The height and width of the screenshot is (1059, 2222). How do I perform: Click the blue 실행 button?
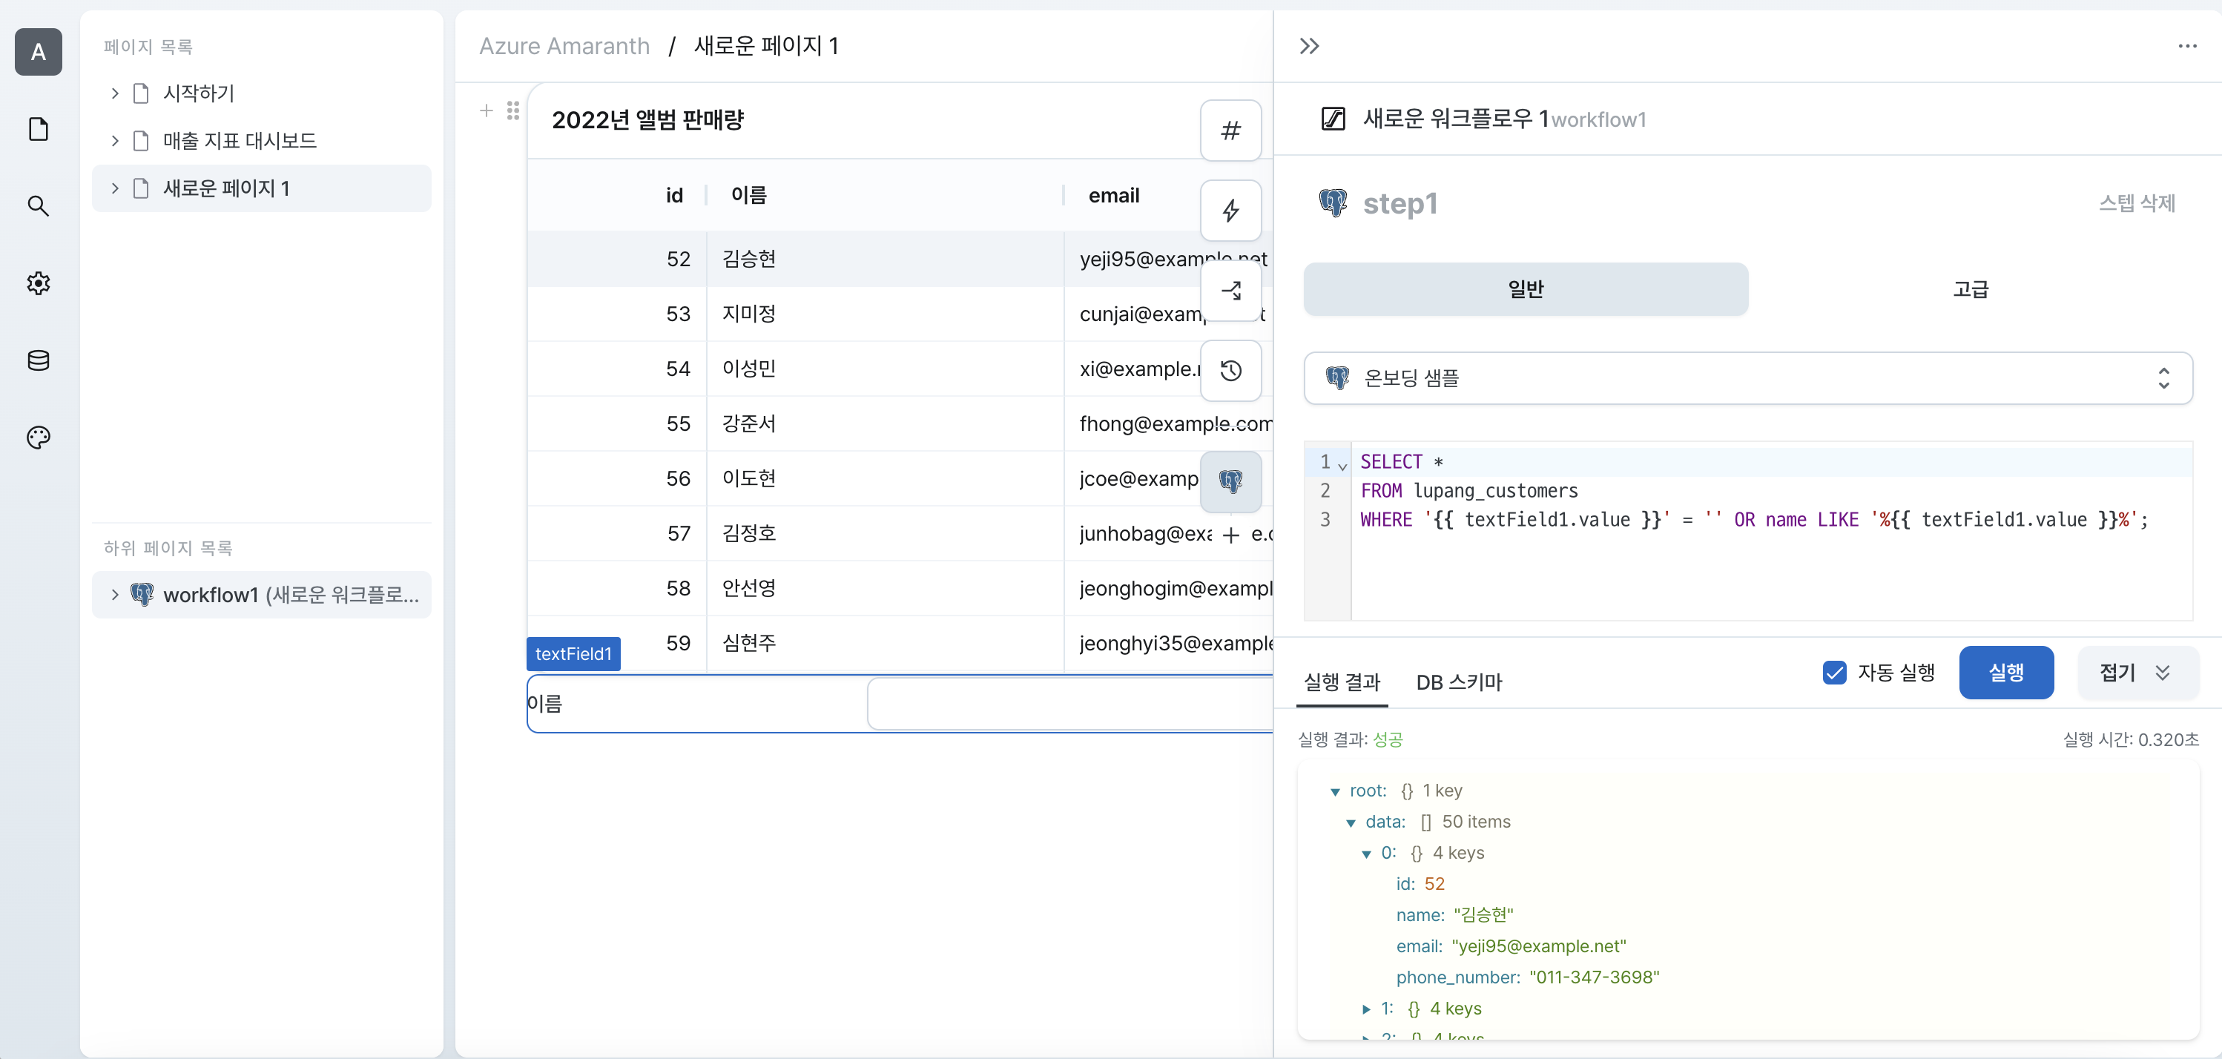coord(2005,672)
